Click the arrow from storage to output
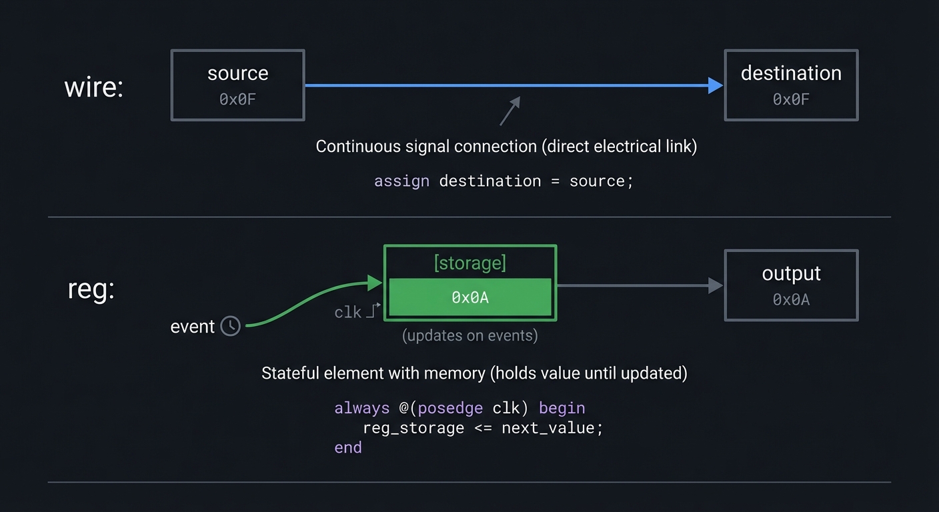Viewport: 939px width, 512px height. point(637,285)
